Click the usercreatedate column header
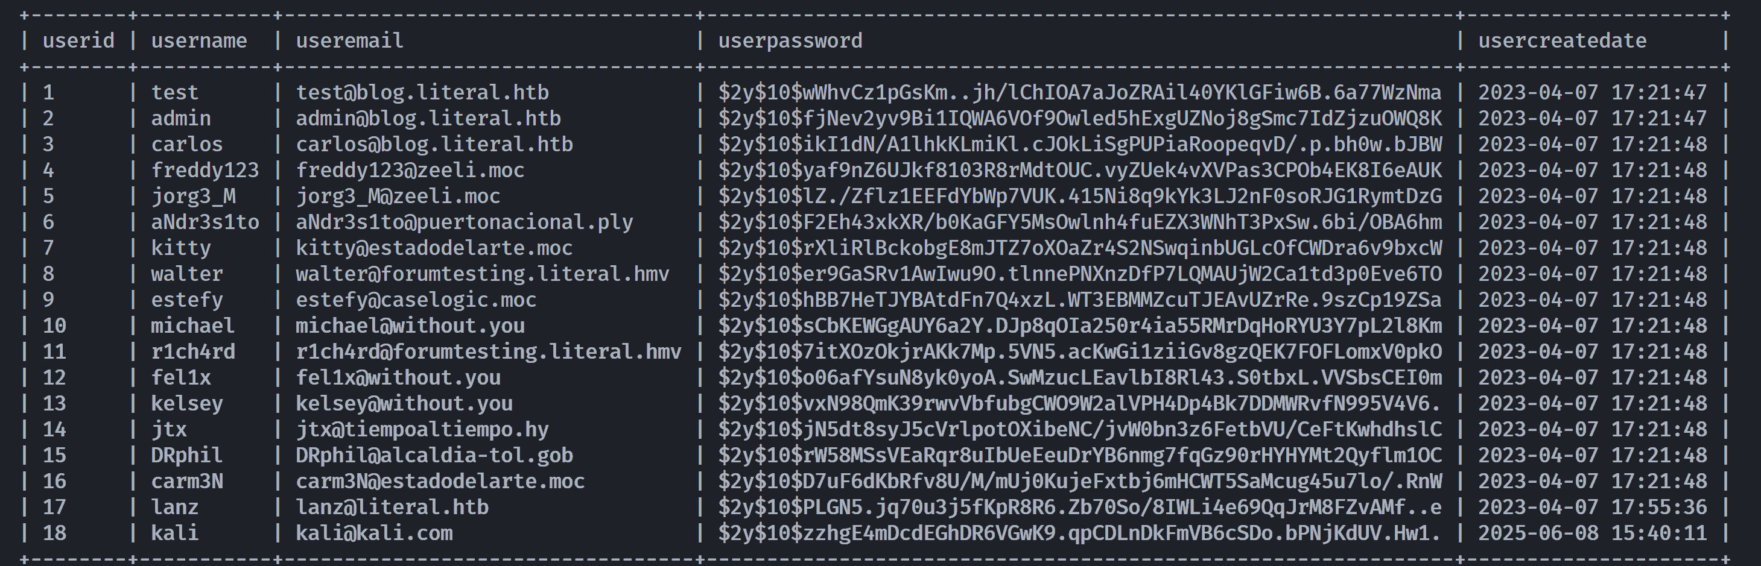Image resolution: width=1761 pixels, height=566 pixels. click(x=1562, y=41)
